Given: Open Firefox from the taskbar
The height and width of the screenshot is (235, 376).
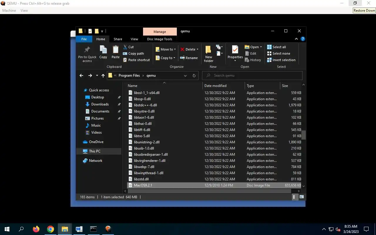Looking at the screenshot, I should pyautogui.click(x=36, y=229).
